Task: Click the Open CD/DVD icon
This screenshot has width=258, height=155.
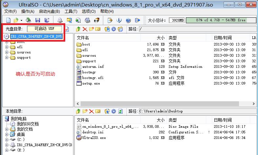Action: tap(29, 20)
